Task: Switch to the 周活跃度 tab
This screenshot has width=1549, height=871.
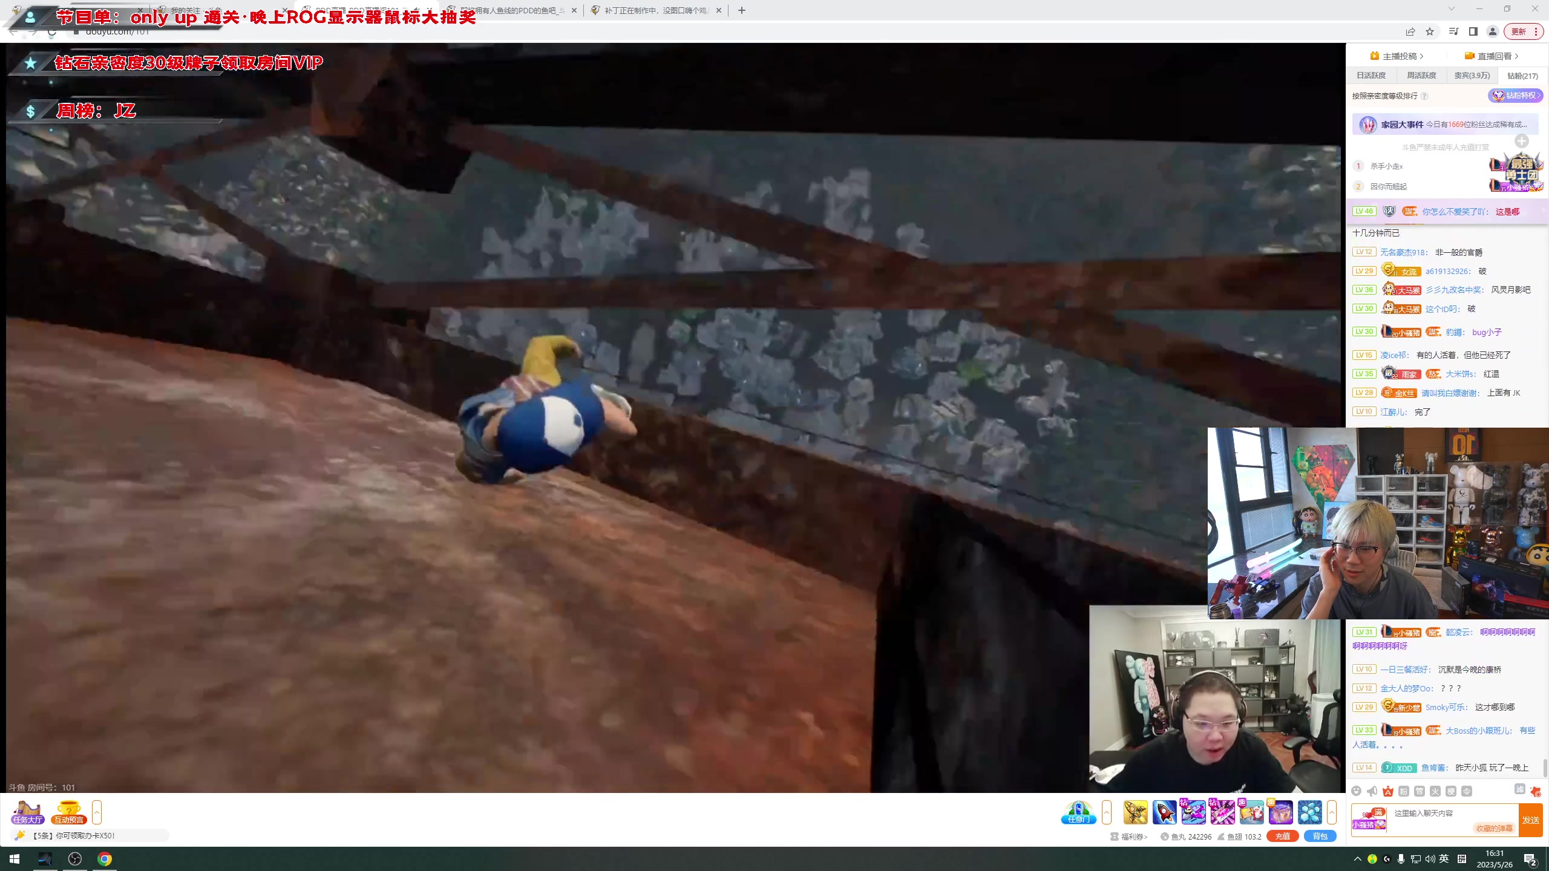Action: [1421, 76]
